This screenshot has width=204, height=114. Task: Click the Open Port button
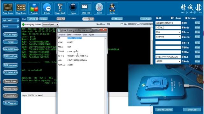click(61, 19)
